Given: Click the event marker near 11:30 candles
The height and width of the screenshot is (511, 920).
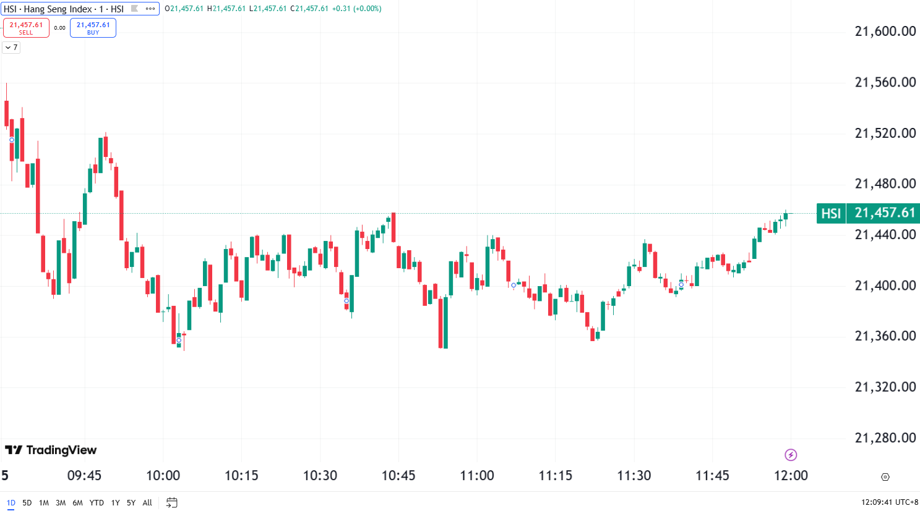Looking at the screenshot, I should tap(681, 285).
